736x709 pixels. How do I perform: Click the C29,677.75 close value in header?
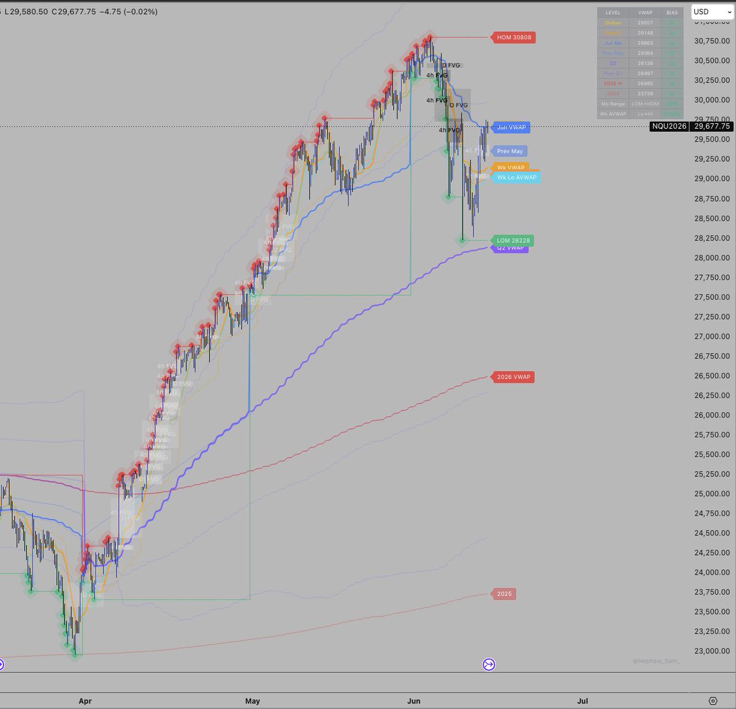click(74, 12)
